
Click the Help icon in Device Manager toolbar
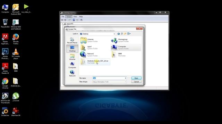(x=74, y=20)
